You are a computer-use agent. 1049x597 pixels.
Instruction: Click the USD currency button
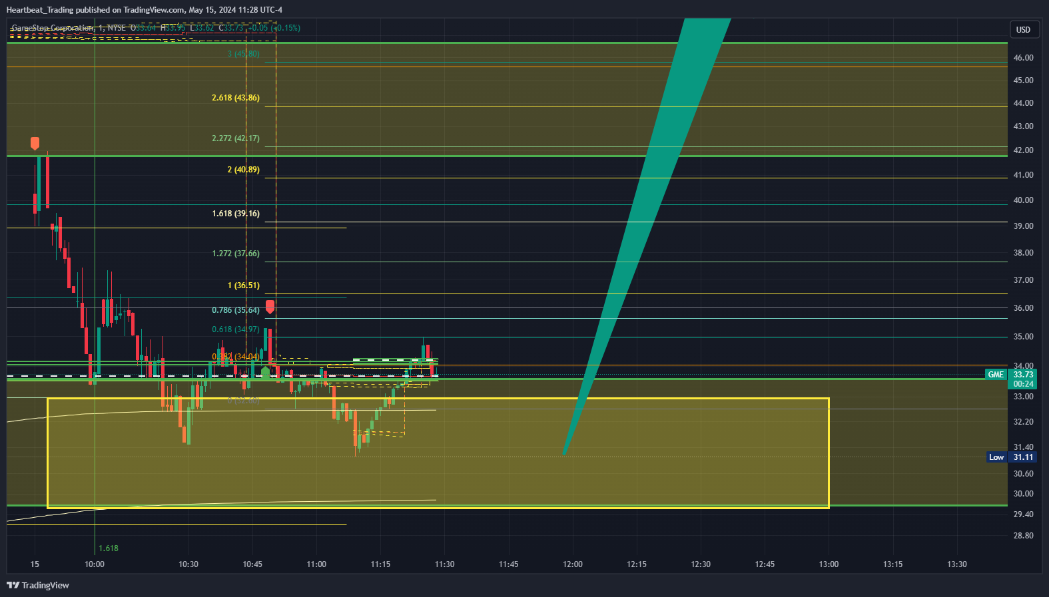[1023, 29]
